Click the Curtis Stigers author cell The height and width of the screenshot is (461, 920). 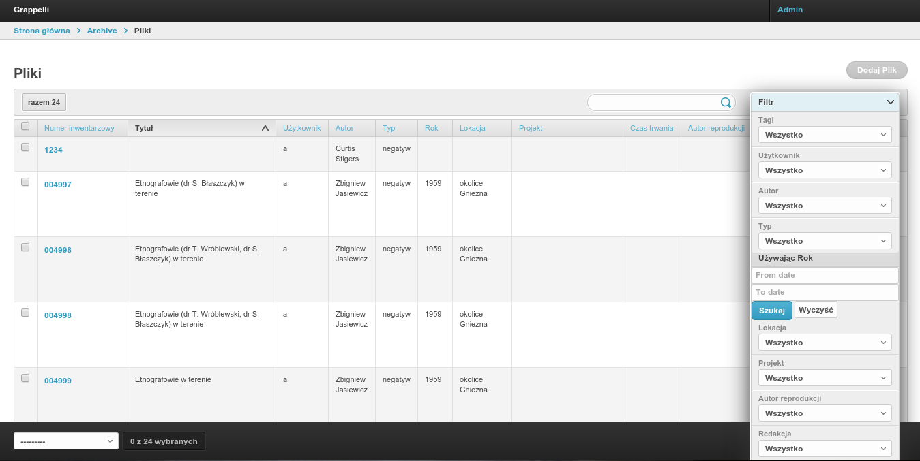tap(351, 154)
